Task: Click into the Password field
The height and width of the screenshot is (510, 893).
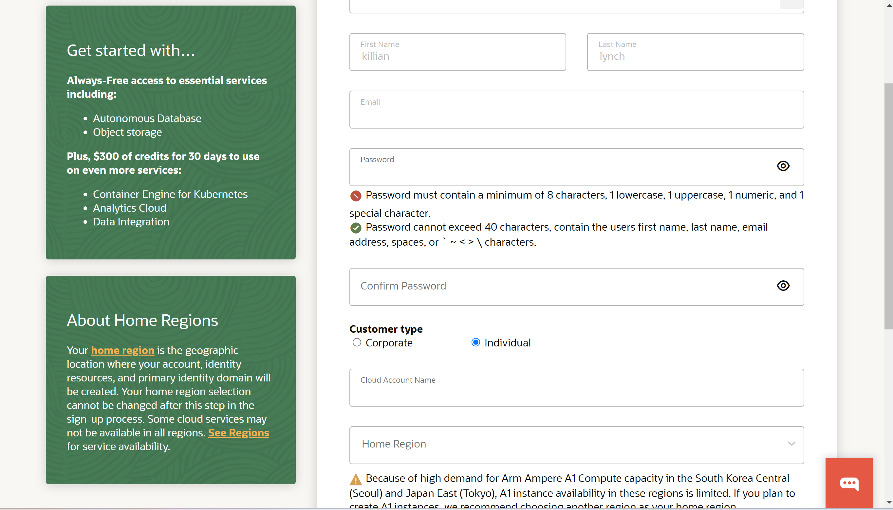Action: (x=576, y=167)
